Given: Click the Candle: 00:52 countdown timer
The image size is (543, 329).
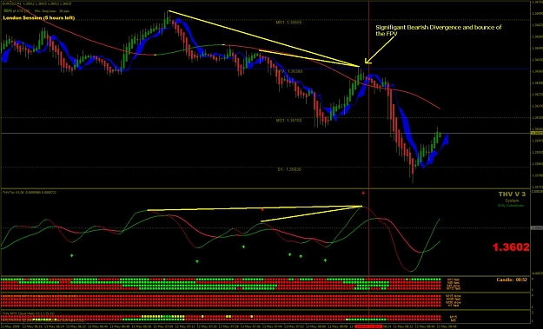Looking at the screenshot, I should (x=512, y=280).
